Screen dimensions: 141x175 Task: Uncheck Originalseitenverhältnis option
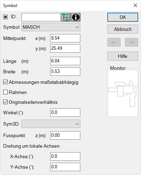tap(5, 102)
